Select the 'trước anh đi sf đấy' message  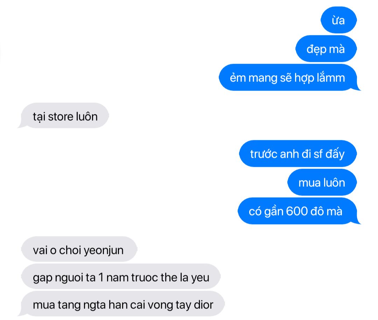(298, 154)
